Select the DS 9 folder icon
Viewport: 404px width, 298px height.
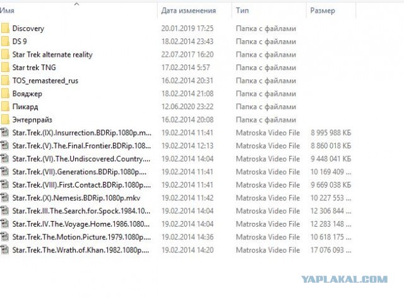coord(5,41)
